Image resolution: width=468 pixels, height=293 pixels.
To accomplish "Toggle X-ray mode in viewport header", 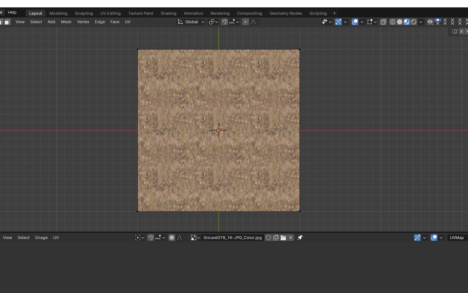I will click(x=383, y=22).
